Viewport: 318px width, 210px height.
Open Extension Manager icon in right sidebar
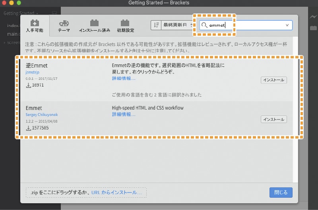point(313,28)
